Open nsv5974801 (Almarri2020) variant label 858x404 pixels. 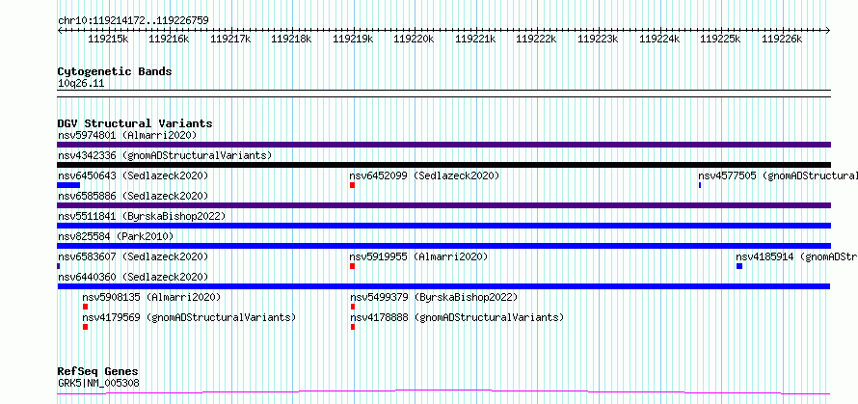(127, 135)
